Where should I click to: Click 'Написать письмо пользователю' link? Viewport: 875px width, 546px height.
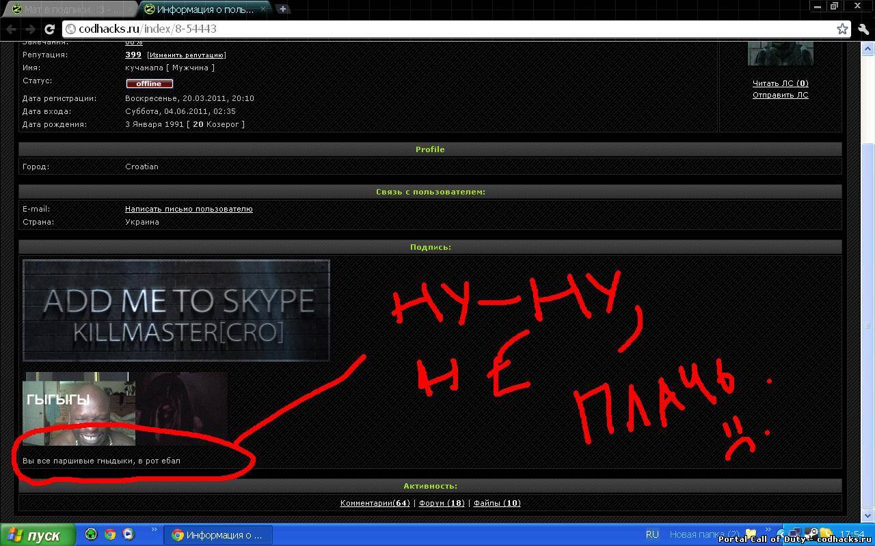click(189, 209)
